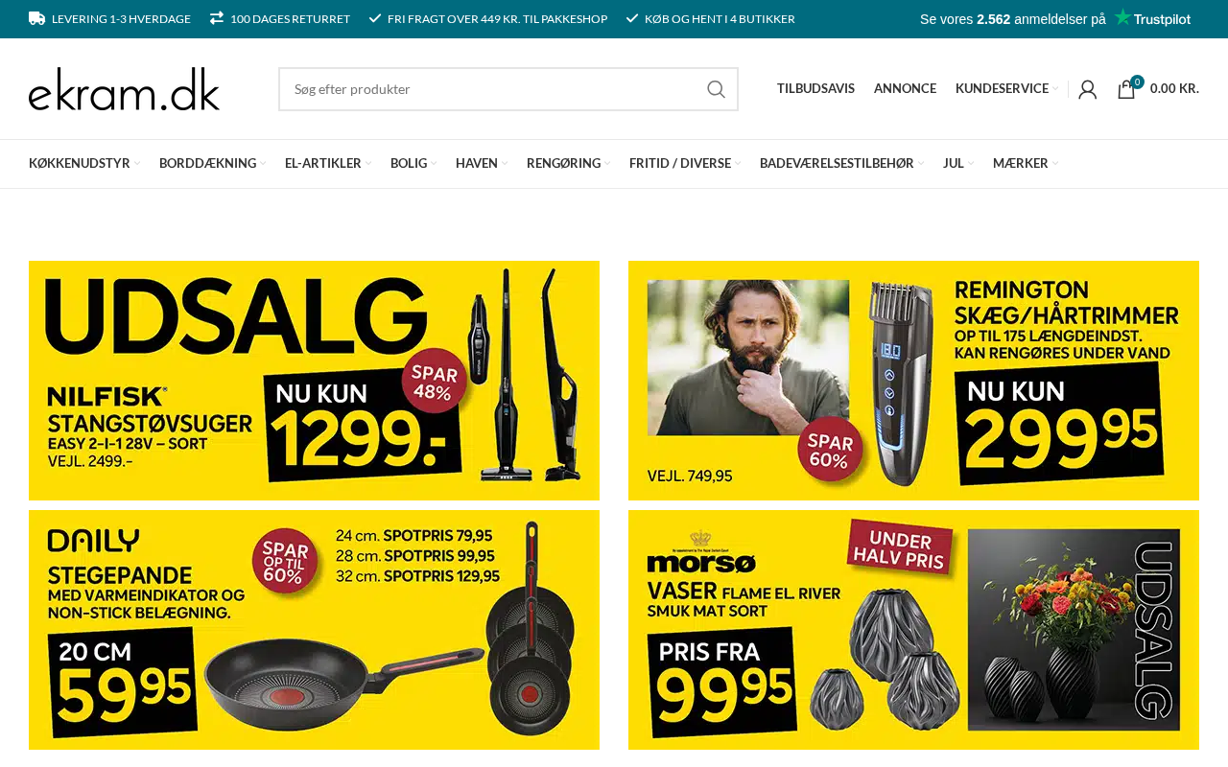The width and height of the screenshot is (1228, 767).
Task: Open the Rengøring menu
Action: pyautogui.click(x=568, y=164)
